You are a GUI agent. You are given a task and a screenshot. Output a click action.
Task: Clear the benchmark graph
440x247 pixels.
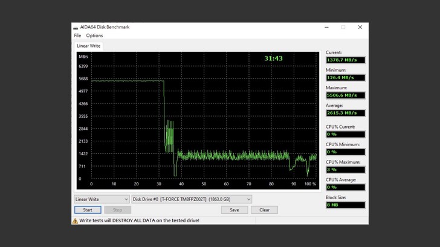click(x=264, y=210)
